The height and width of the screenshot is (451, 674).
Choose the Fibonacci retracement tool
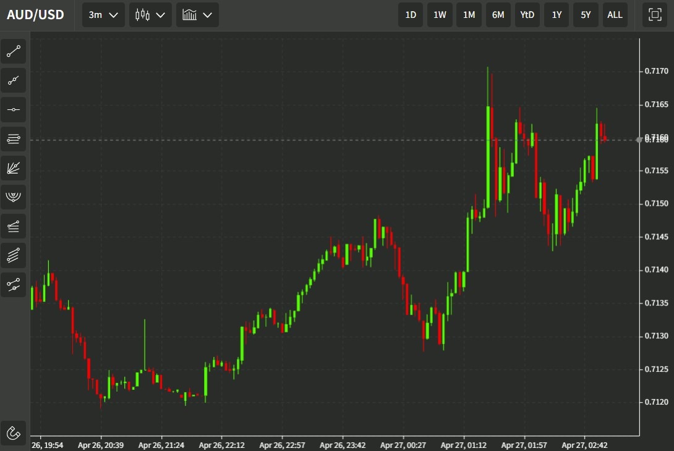[14, 139]
